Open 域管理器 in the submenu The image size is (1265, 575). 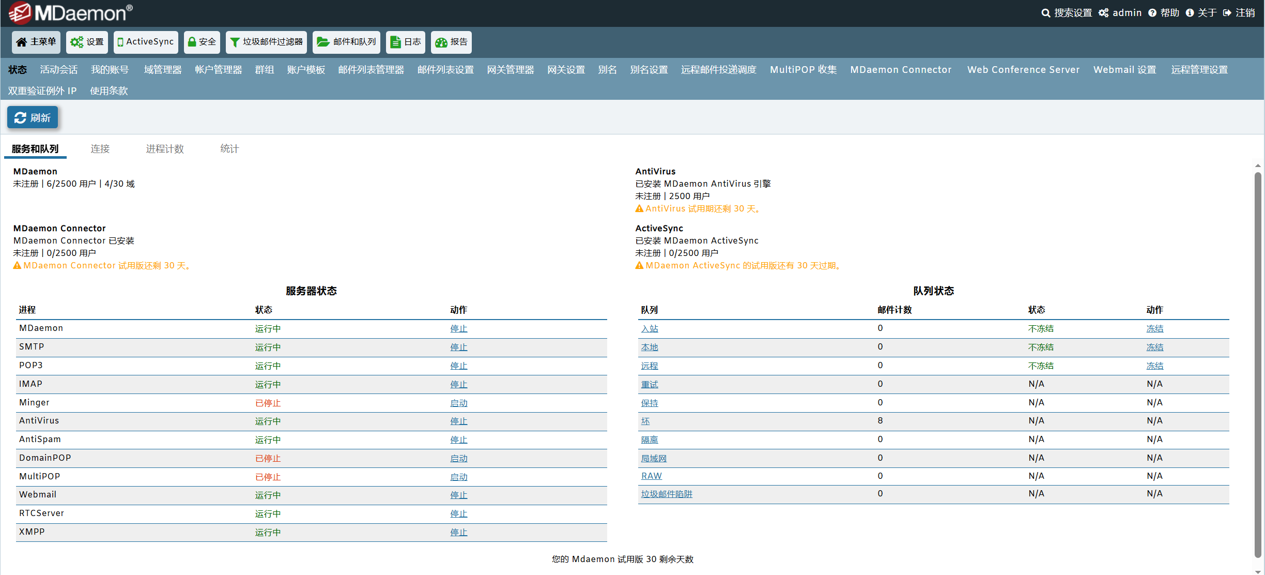tap(163, 70)
